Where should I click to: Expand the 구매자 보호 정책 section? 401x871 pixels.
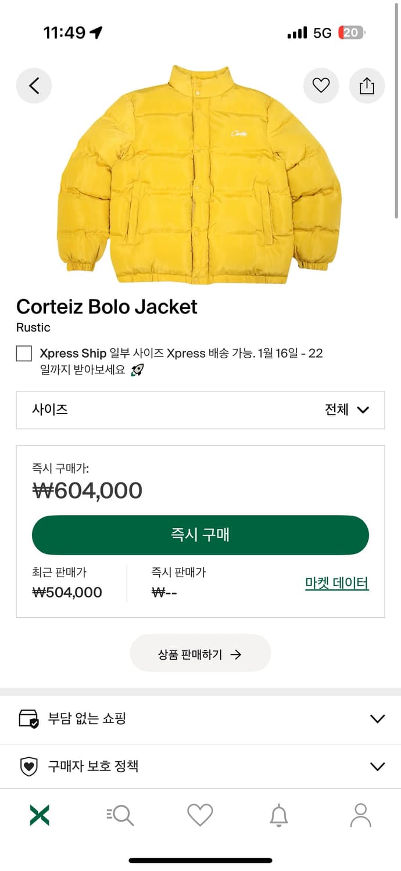click(201, 766)
